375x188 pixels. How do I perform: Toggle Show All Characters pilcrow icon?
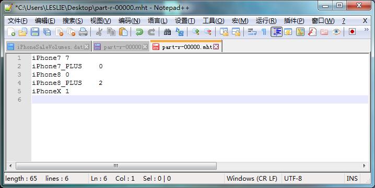[264, 32]
